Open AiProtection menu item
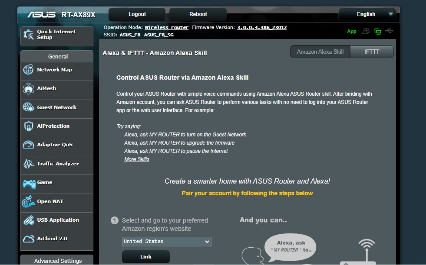Screen dimensions: 426x265 coord(57,128)
